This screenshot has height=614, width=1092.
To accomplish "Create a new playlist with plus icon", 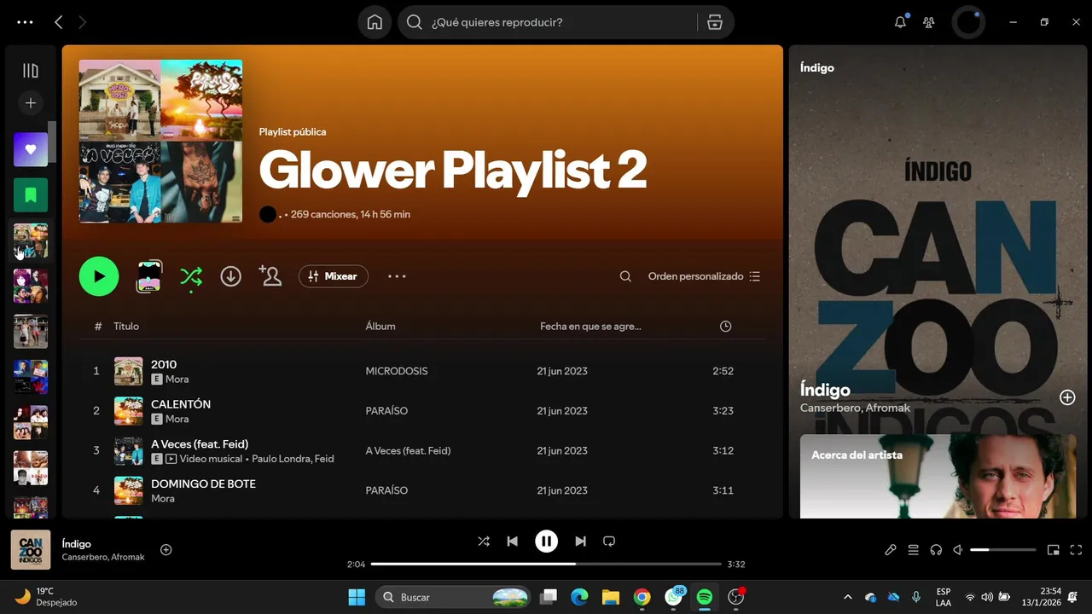I will pos(31,103).
